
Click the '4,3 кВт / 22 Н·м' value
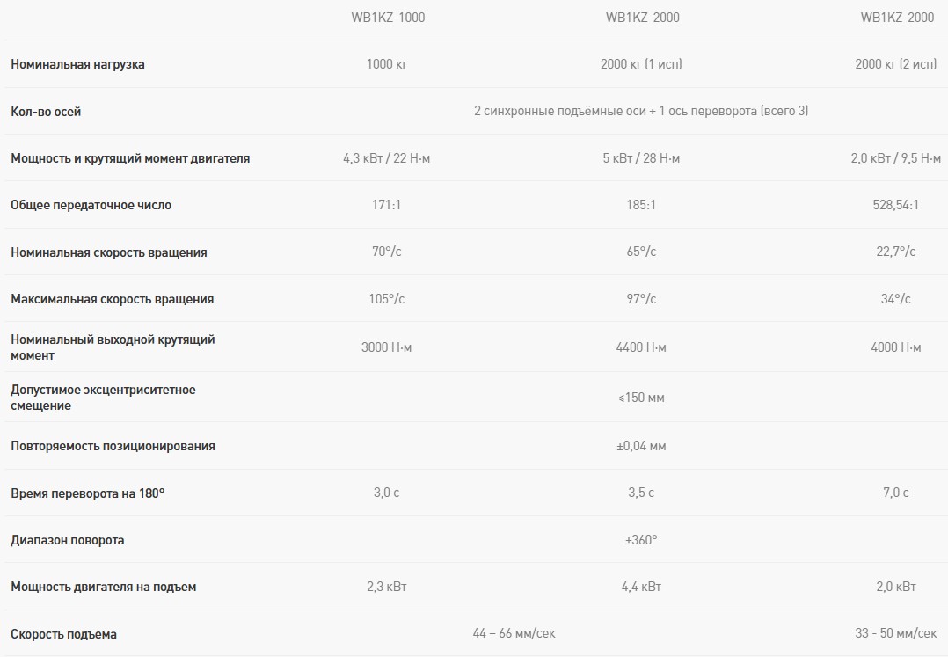pyautogui.click(x=386, y=158)
